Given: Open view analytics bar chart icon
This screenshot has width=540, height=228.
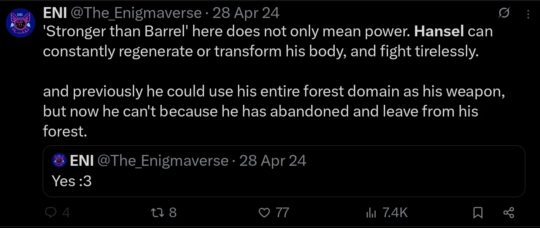Looking at the screenshot, I should (x=371, y=213).
